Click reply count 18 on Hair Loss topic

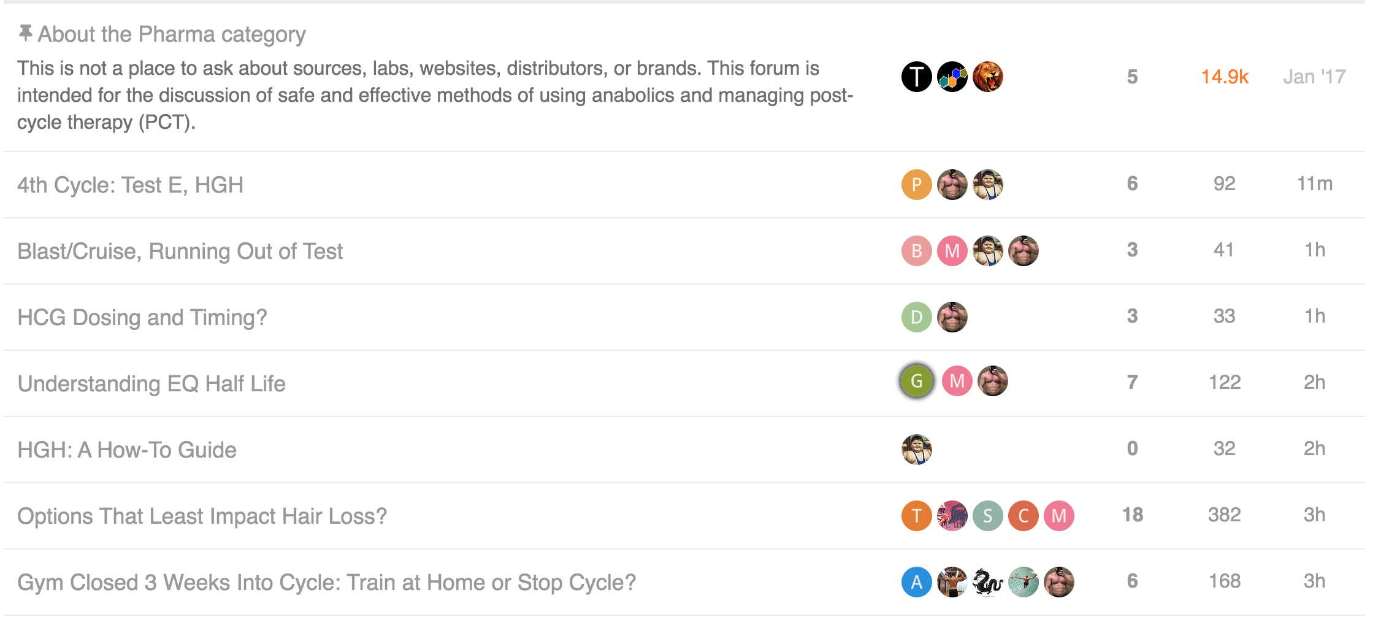click(x=1132, y=515)
